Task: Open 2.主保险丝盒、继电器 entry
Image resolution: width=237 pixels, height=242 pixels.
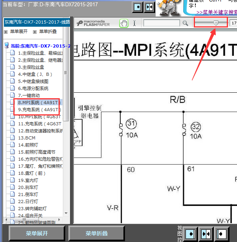Action: point(40,60)
